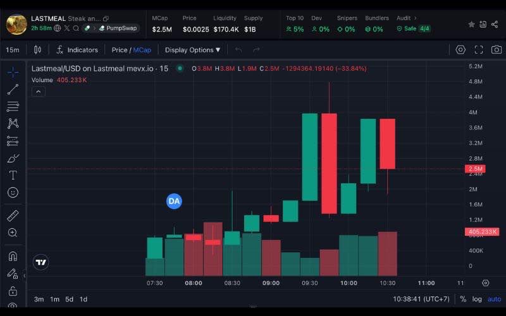Switch chart to MCap mode
The height and width of the screenshot is (316, 506).
tap(142, 50)
